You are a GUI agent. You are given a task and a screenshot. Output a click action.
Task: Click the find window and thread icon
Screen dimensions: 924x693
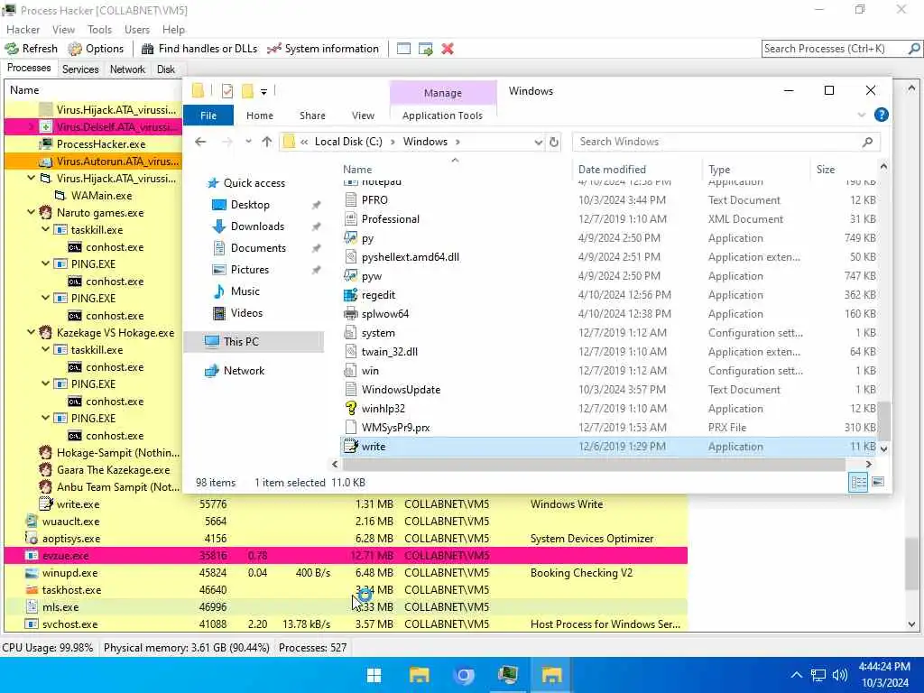[426, 49]
